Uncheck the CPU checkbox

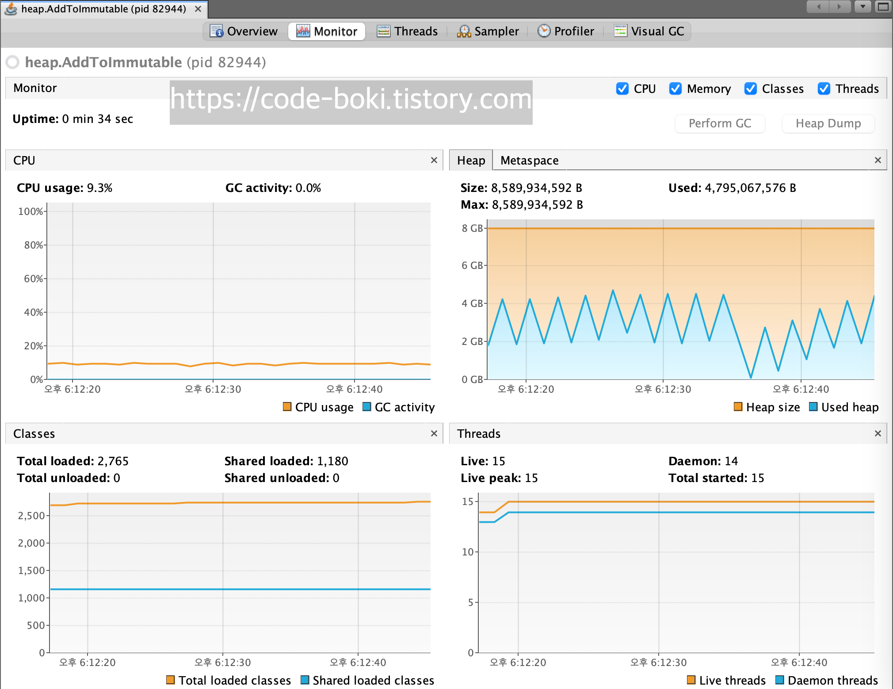(x=622, y=89)
